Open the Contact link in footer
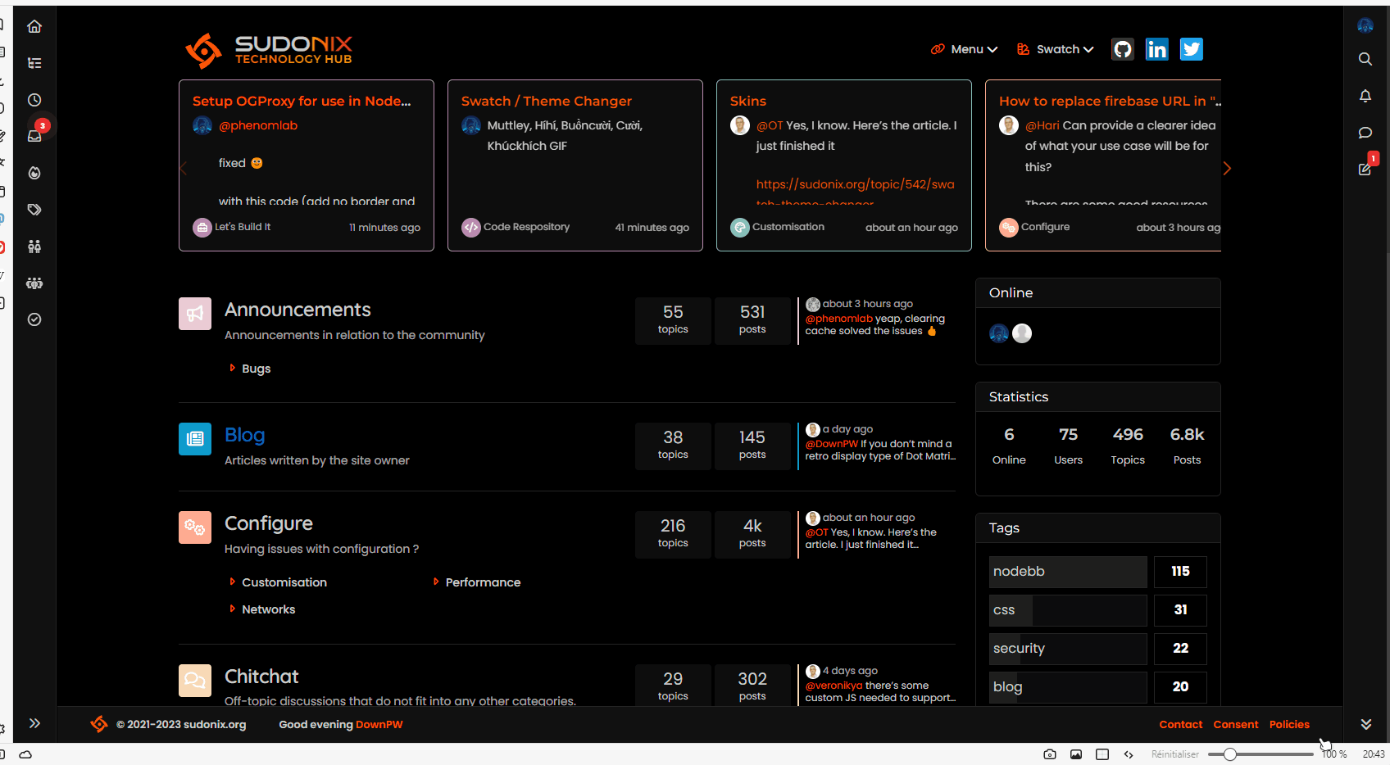 (x=1180, y=724)
